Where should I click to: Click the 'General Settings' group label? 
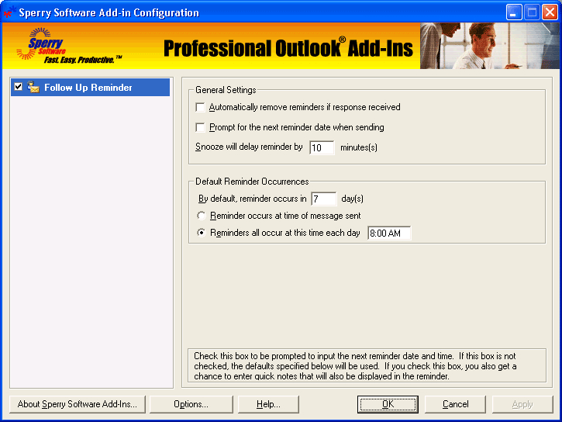click(x=226, y=90)
